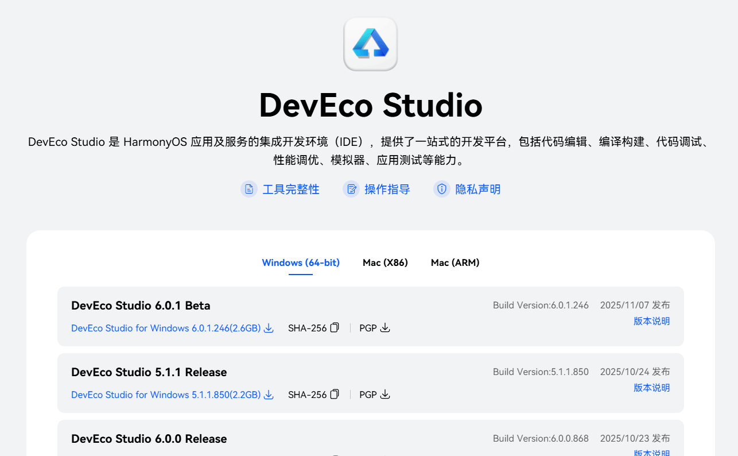Viewport: 738px width, 456px height.
Task: Click PGP label in 5.1.1 Release row
Action: click(x=368, y=395)
